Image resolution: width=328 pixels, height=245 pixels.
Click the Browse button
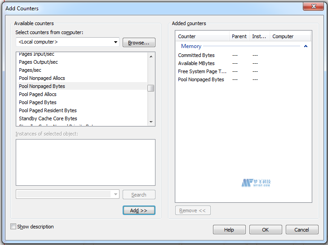click(139, 43)
